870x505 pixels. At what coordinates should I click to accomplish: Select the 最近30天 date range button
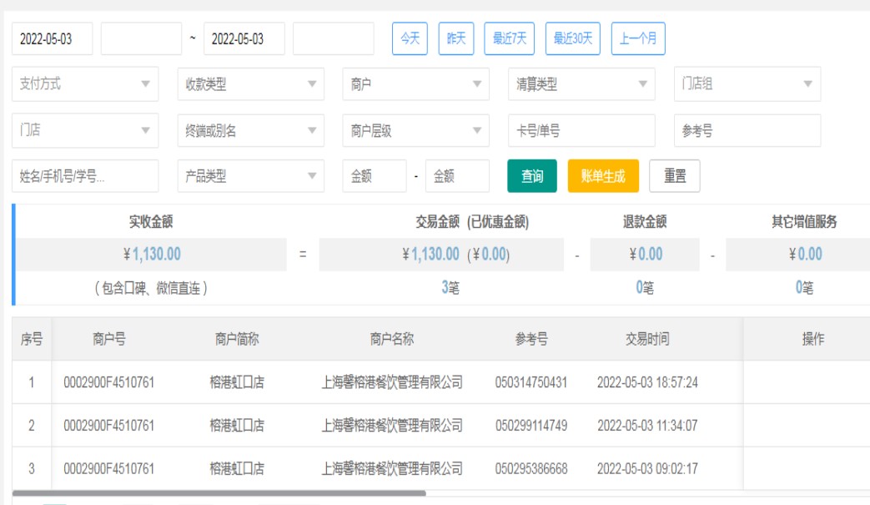[573, 38]
